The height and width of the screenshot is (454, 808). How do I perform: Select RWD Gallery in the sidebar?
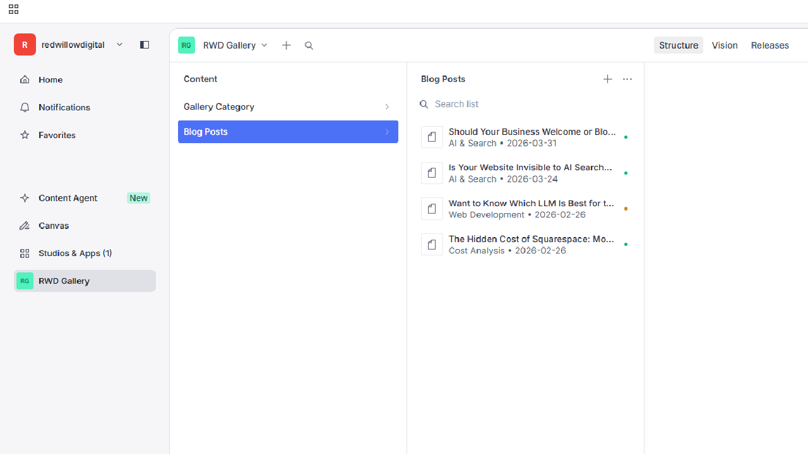point(85,281)
